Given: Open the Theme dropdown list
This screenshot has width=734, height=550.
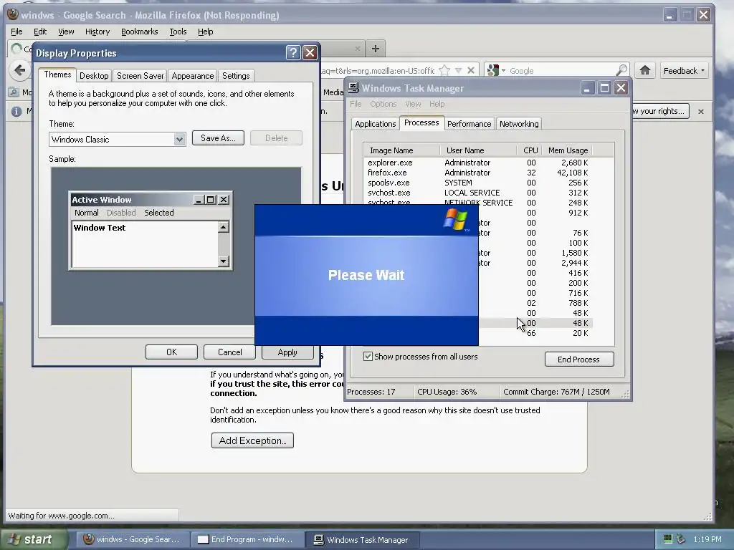Looking at the screenshot, I should pyautogui.click(x=179, y=140).
